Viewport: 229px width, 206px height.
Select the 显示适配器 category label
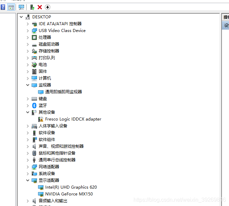click(49, 180)
